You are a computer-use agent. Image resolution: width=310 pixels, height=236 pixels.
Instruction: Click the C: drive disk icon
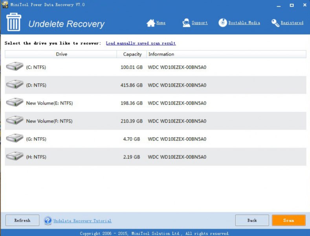[15, 66]
